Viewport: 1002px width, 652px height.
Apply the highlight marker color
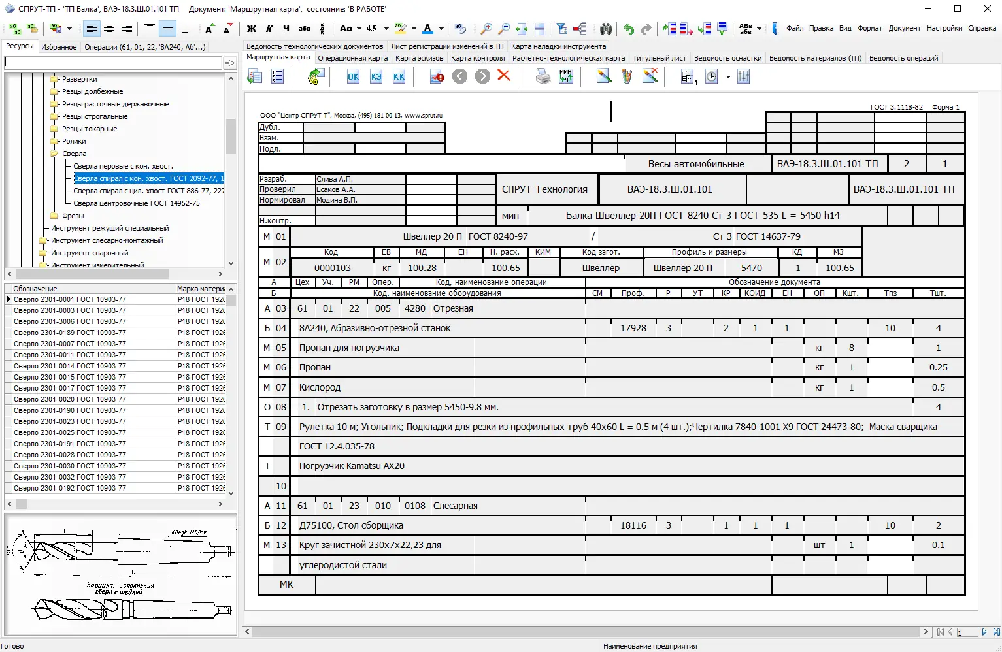(x=401, y=29)
